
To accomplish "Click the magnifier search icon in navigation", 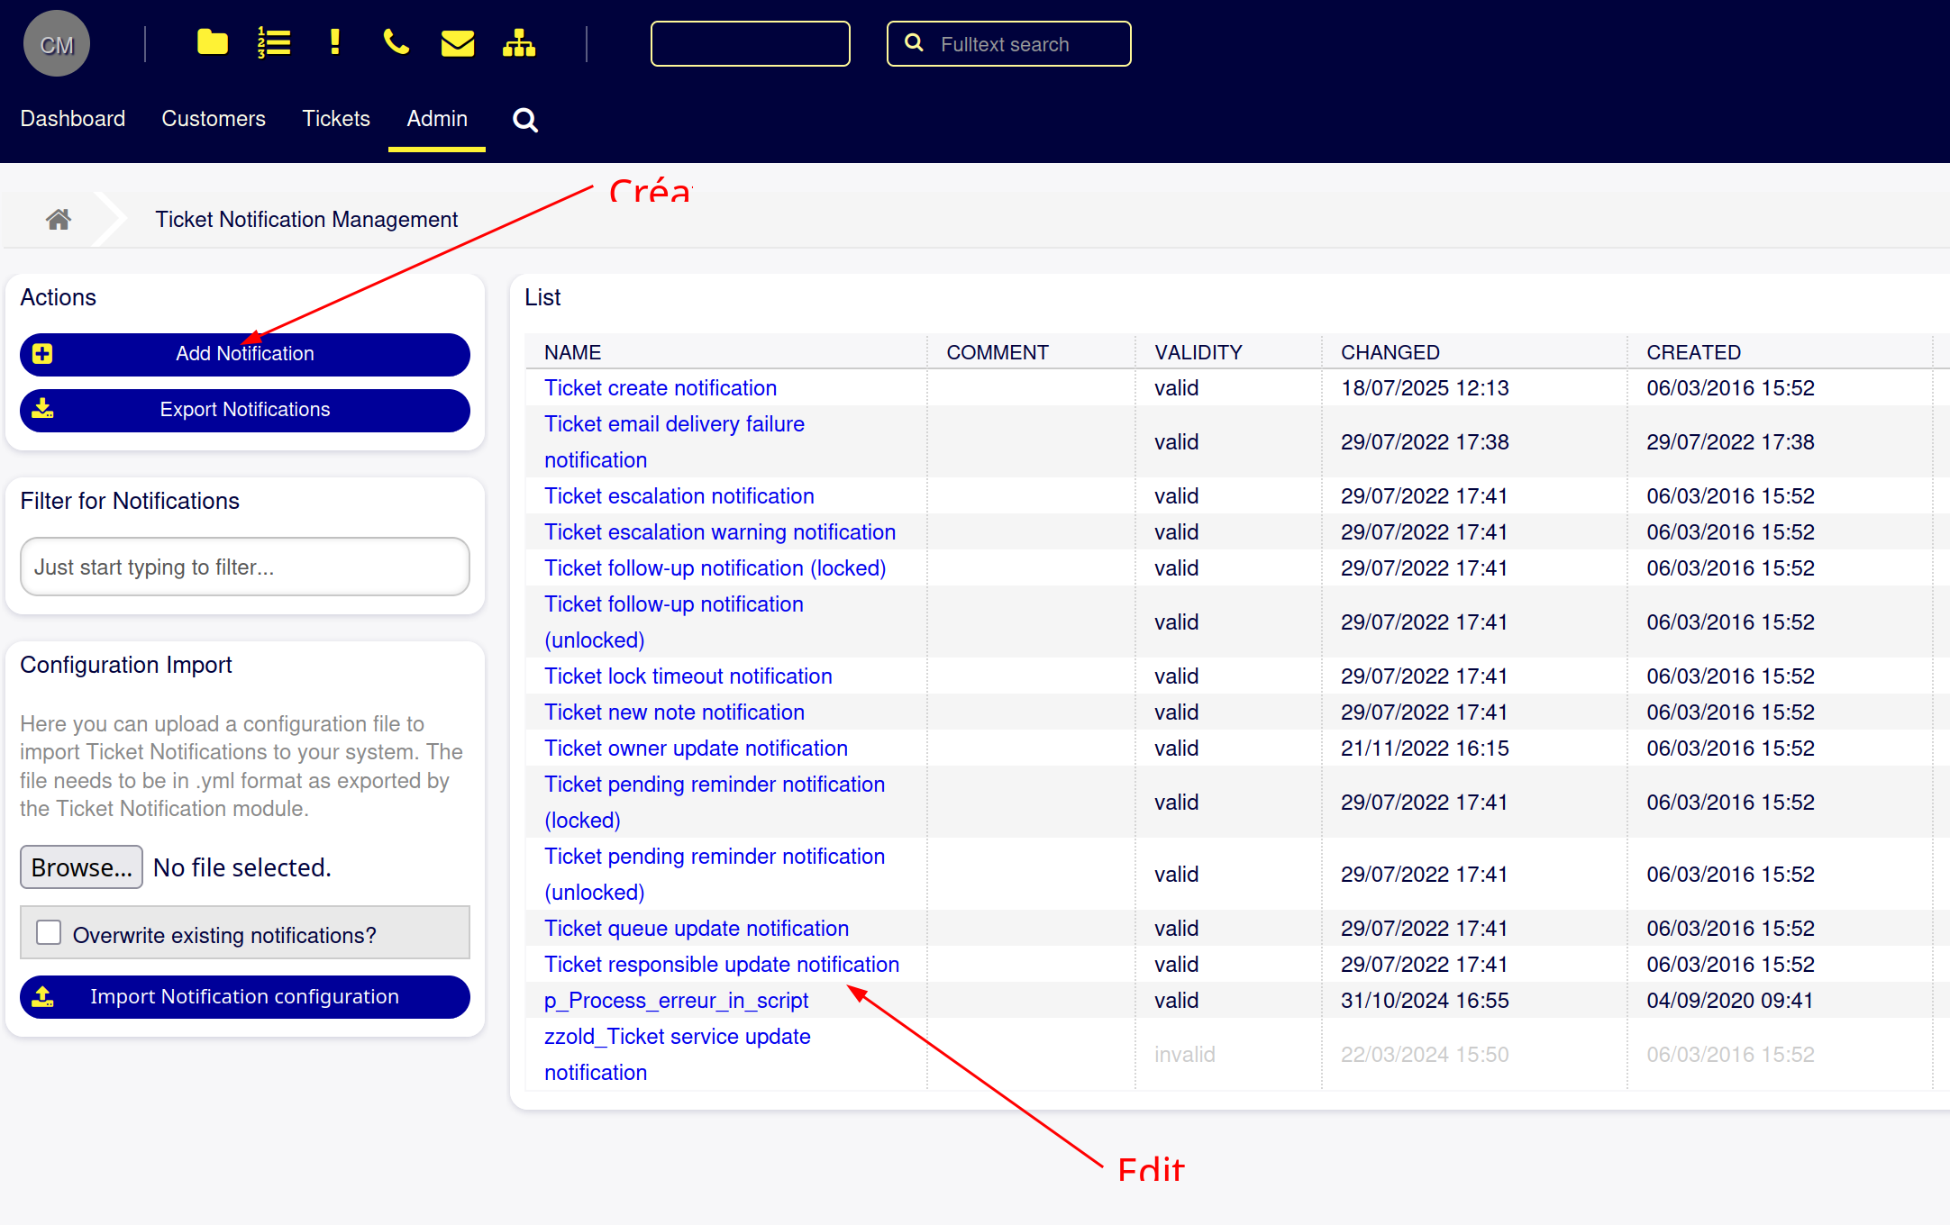I will coord(525,120).
